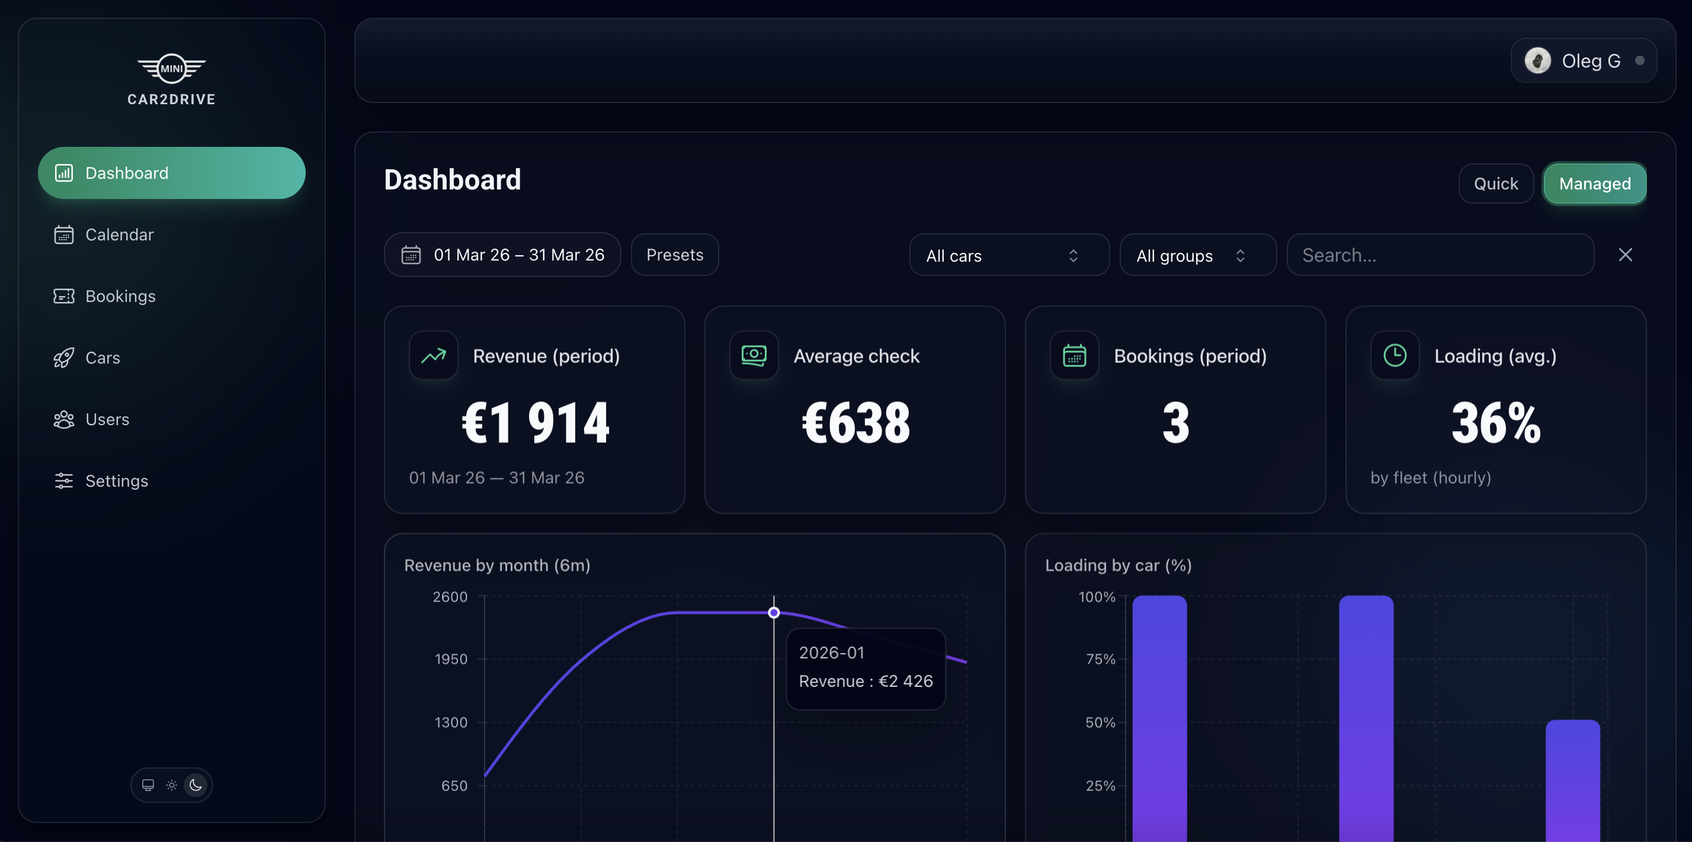Switch to system theme mode
Screen dimensions: 1692x842
tap(148, 785)
